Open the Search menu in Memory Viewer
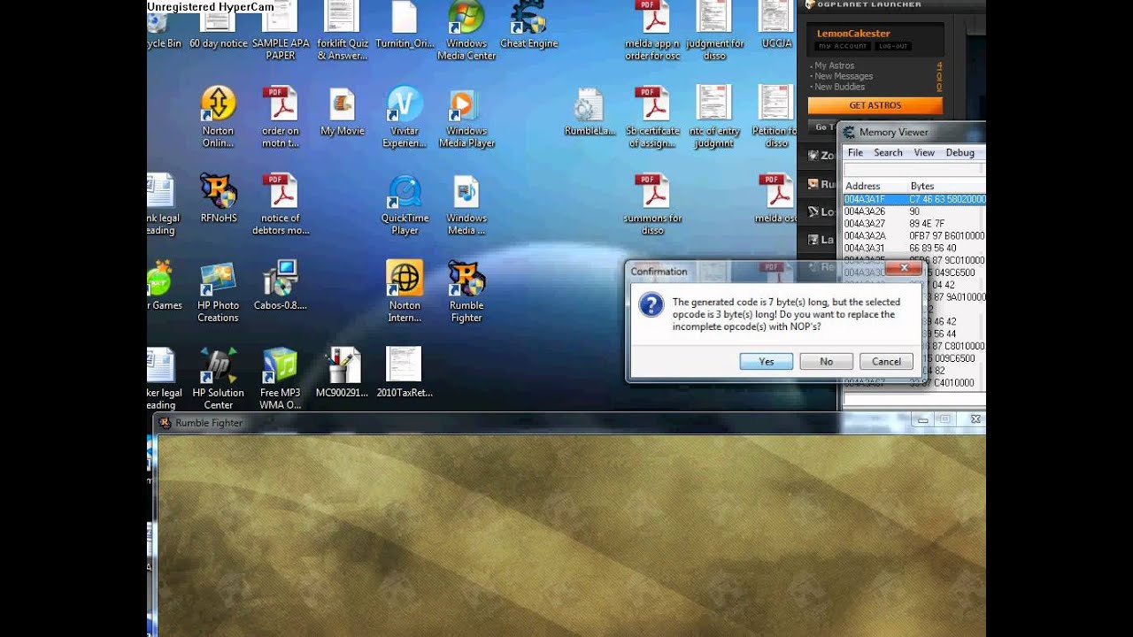This screenshot has height=637, width=1133. [x=888, y=152]
